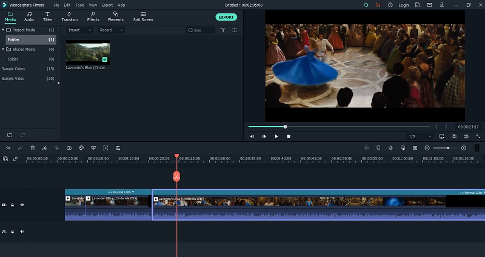Filter media with the funnel icon
485x257 pixels.
[x=222, y=30]
